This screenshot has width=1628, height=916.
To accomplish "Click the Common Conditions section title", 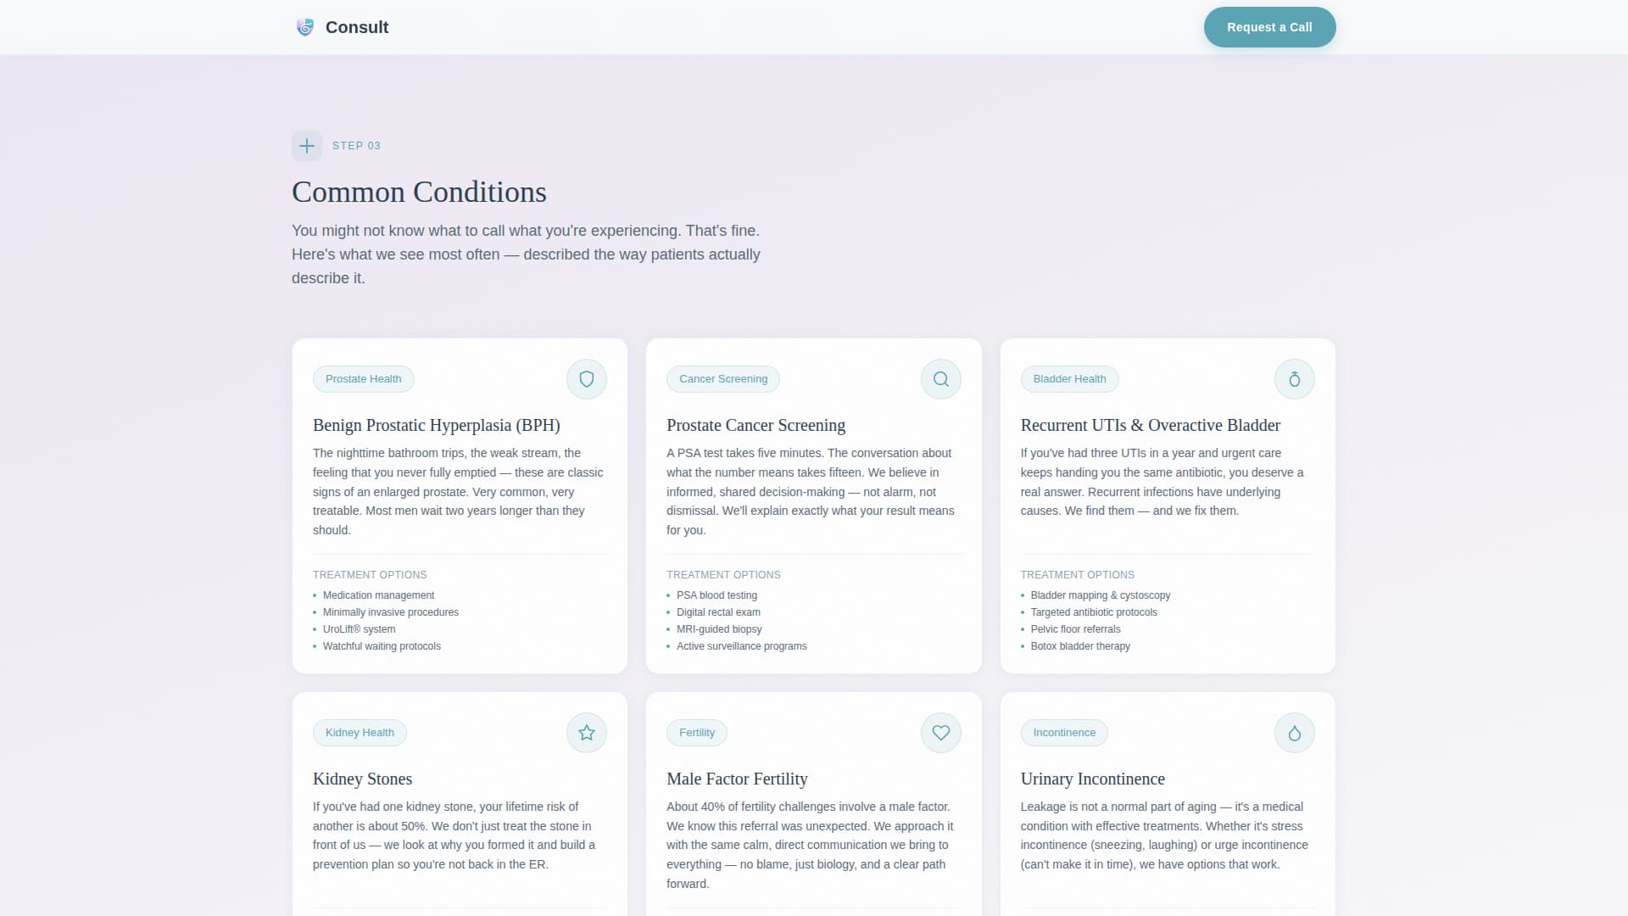I will [419, 192].
